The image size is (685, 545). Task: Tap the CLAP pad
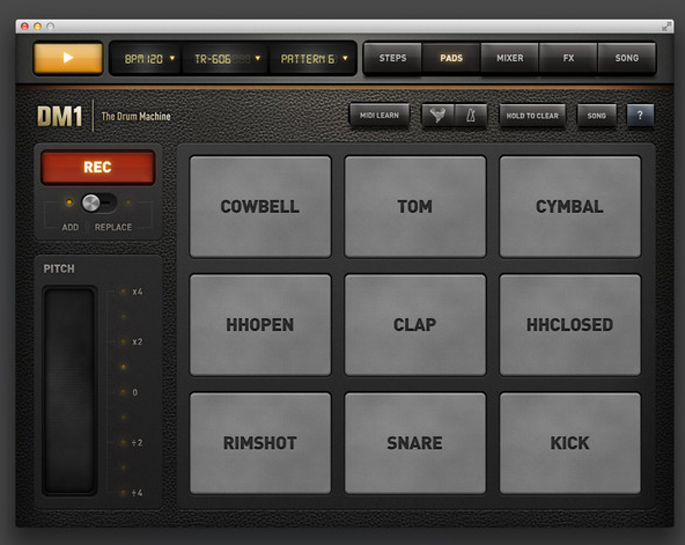[415, 325]
